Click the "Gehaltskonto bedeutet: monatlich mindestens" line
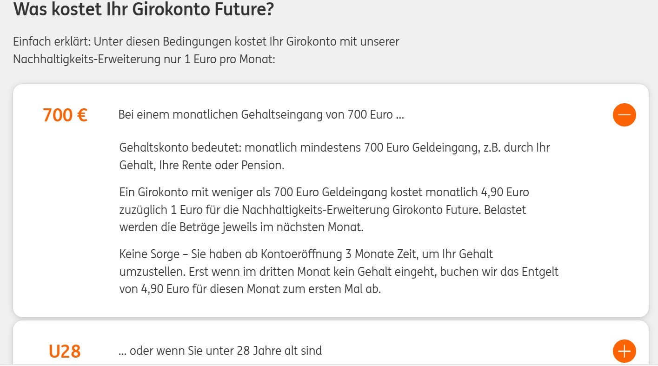Image resolution: width=658 pixels, height=366 pixels. coord(335,148)
